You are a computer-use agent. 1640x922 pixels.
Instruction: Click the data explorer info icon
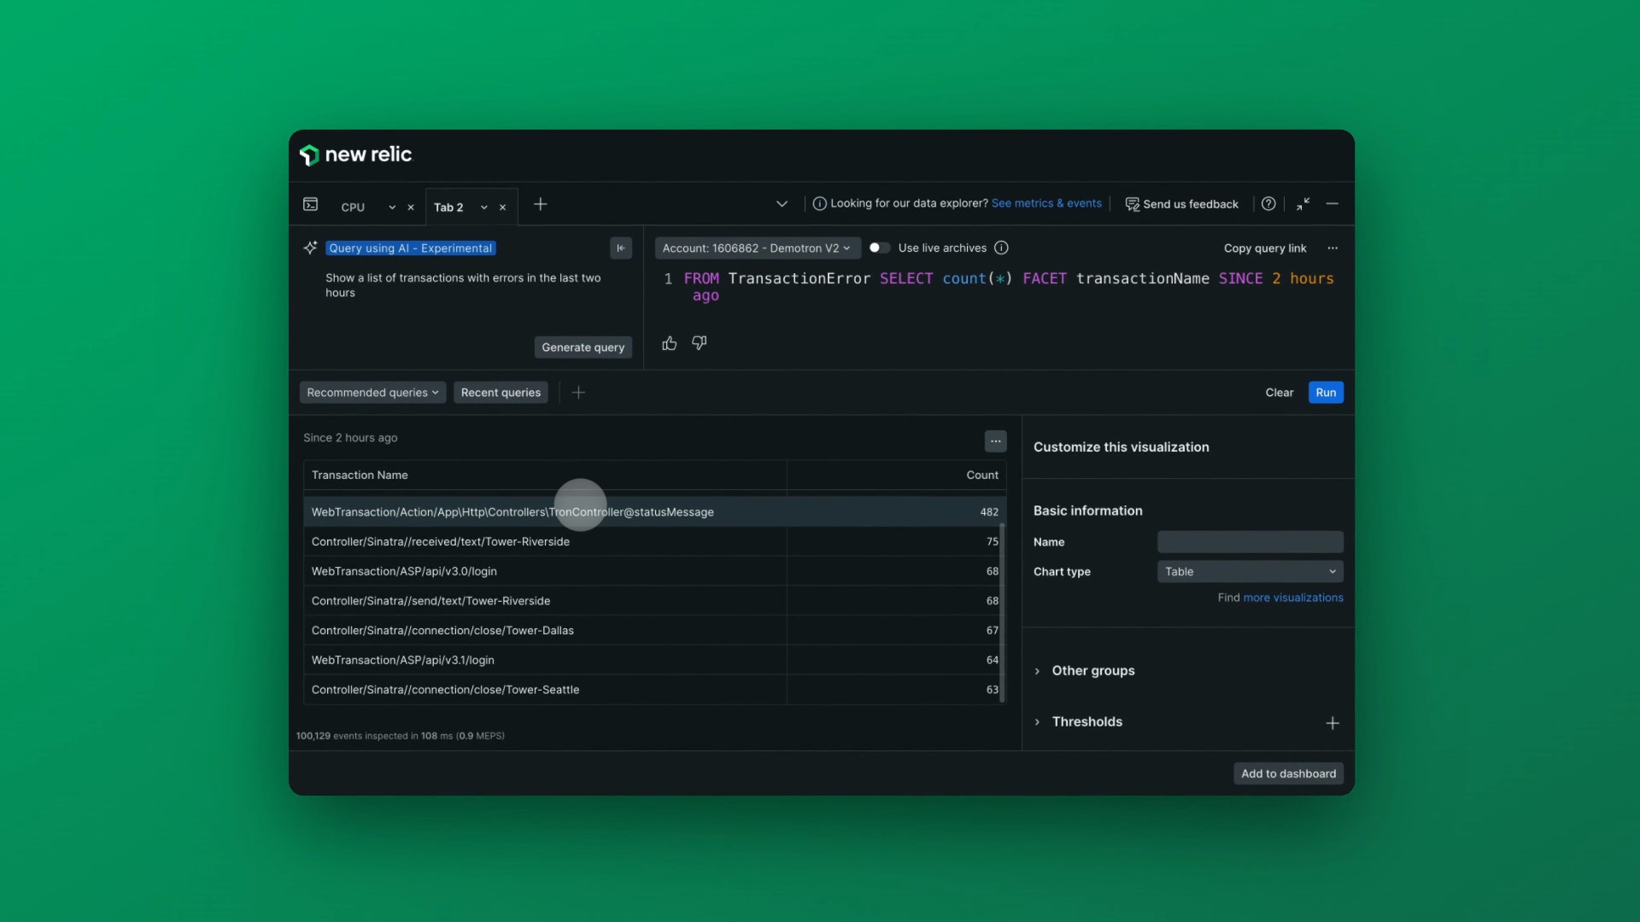tap(819, 203)
